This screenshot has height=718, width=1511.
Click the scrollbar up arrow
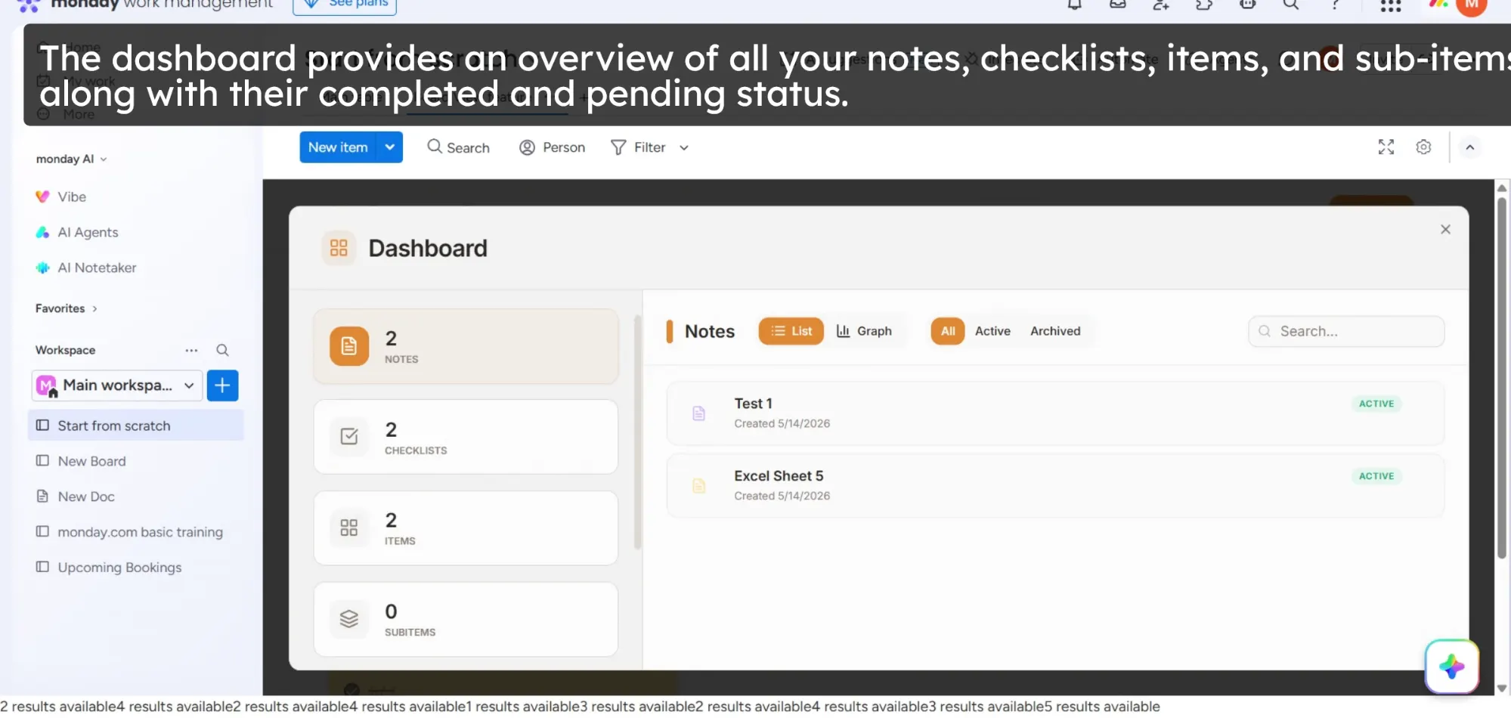pos(1502,187)
